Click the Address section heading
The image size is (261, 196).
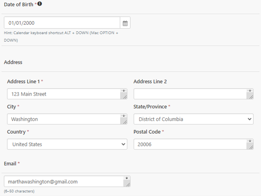point(13,62)
